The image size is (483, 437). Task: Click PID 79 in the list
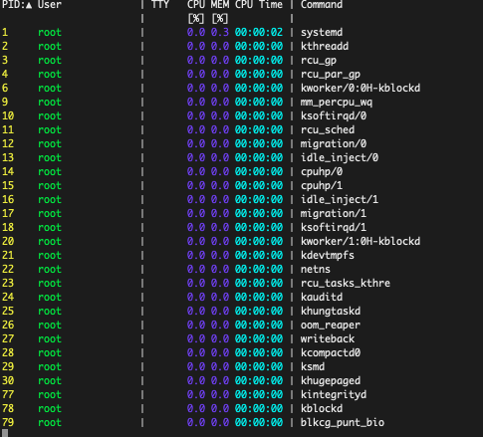pyautogui.click(x=8, y=422)
